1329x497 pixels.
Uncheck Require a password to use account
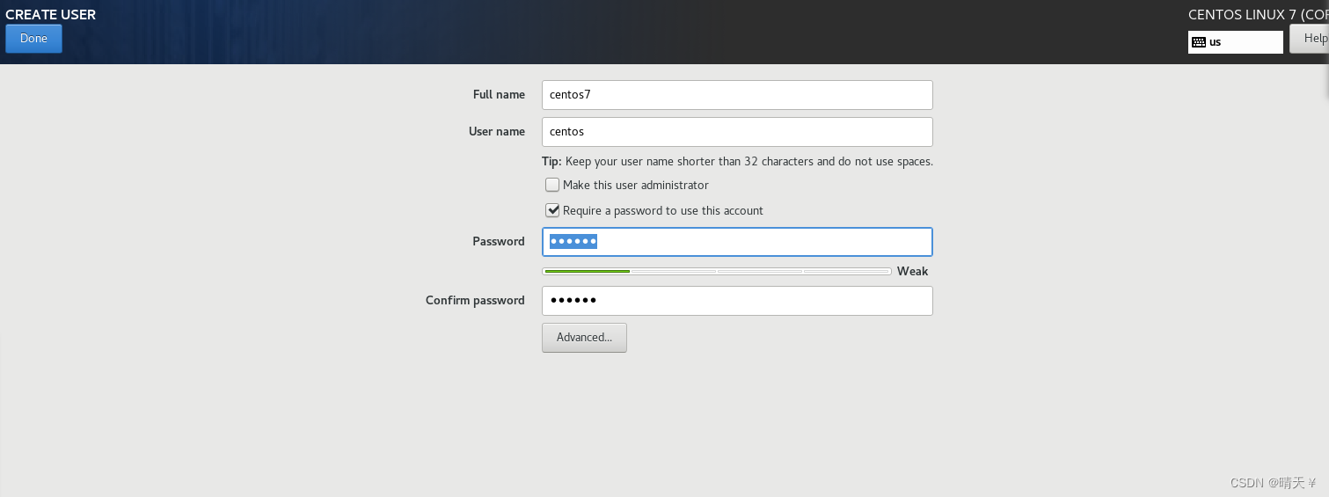point(552,210)
